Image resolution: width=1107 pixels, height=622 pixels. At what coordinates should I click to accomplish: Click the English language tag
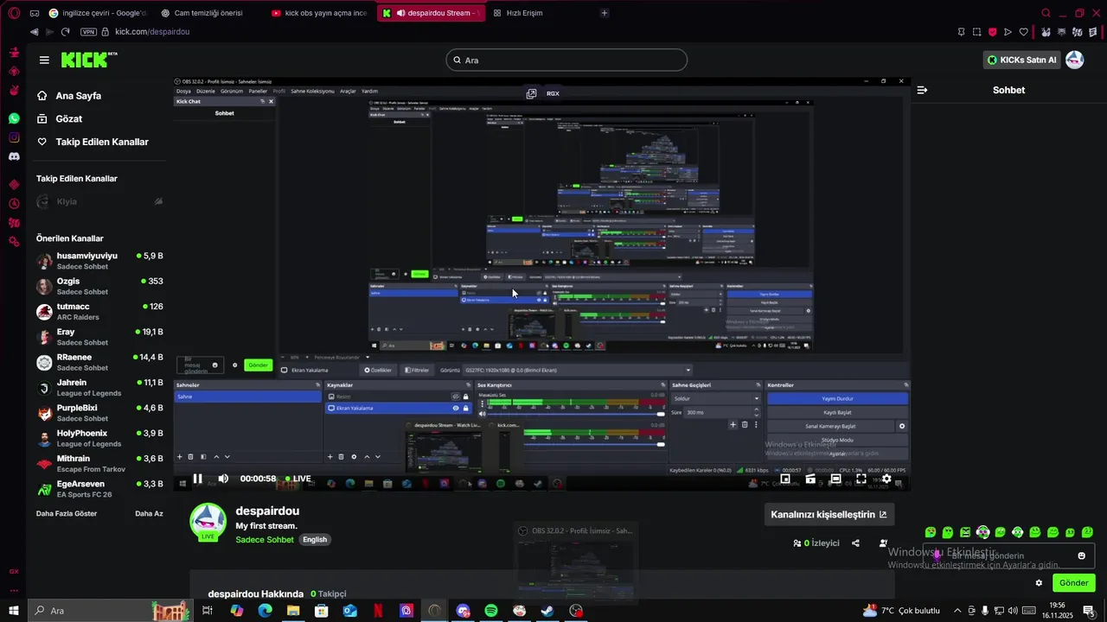coord(315,539)
